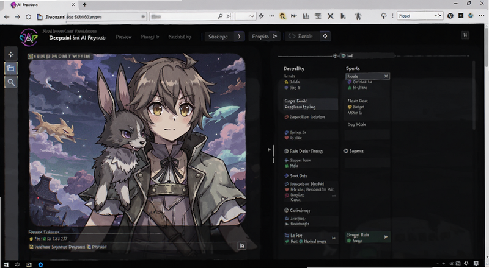
Task: Click the green Mols item
Action: (292, 166)
